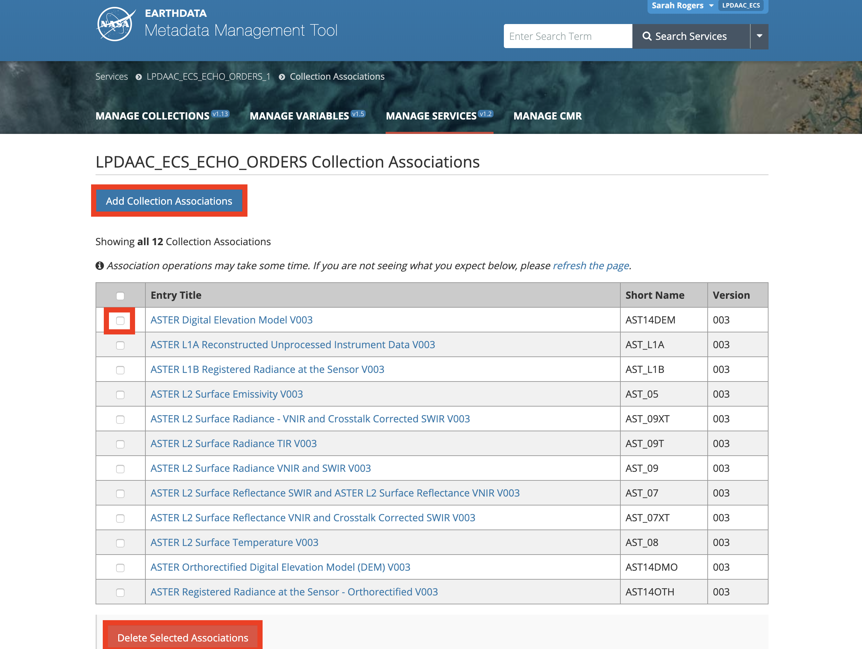
Task: Check the AST14OTH row checkbox
Action: coord(120,593)
